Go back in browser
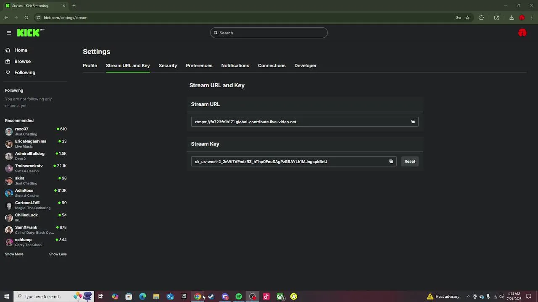 [x=6, y=18]
